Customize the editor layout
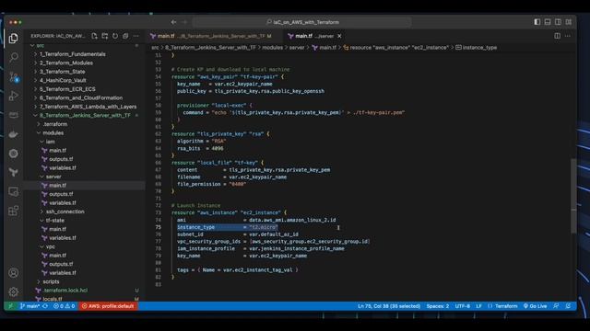The width and height of the screenshot is (590, 331). [569, 22]
